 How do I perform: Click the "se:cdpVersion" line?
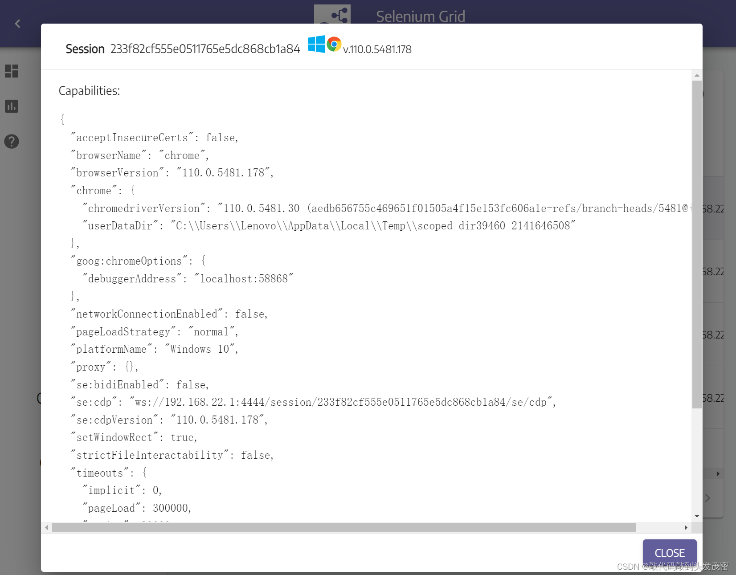point(169,420)
